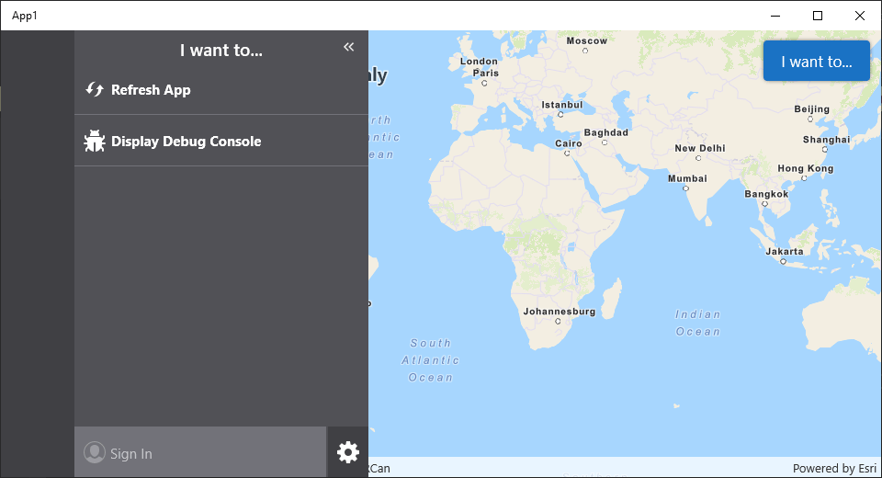Image resolution: width=882 pixels, height=478 pixels.
Task: Click the Cairo city marker
Action: tap(568, 154)
